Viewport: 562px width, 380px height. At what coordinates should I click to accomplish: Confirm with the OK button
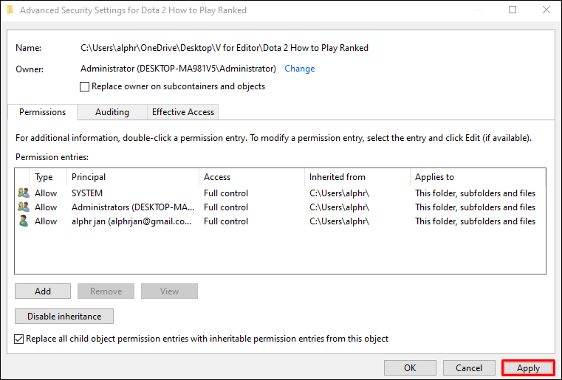[410, 368]
